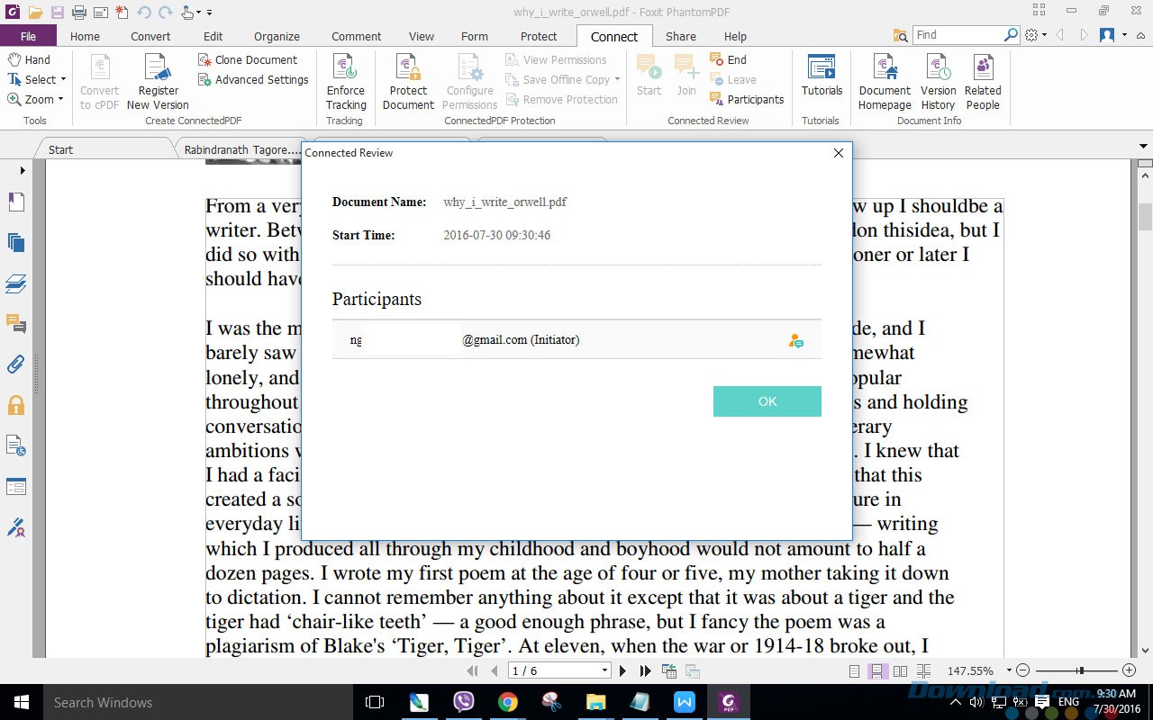
Task: Open the security lock side panel
Action: click(16, 405)
